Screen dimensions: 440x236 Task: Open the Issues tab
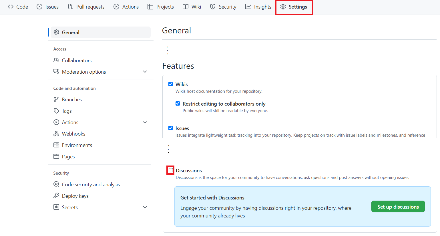tap(48, 7)
